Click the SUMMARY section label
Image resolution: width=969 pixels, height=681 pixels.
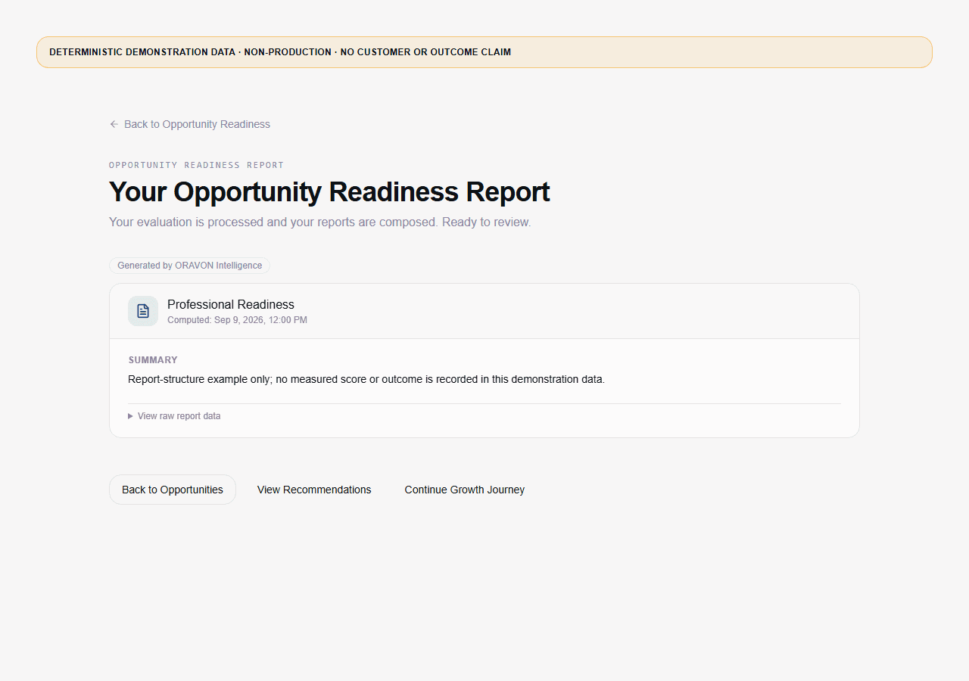153,360
